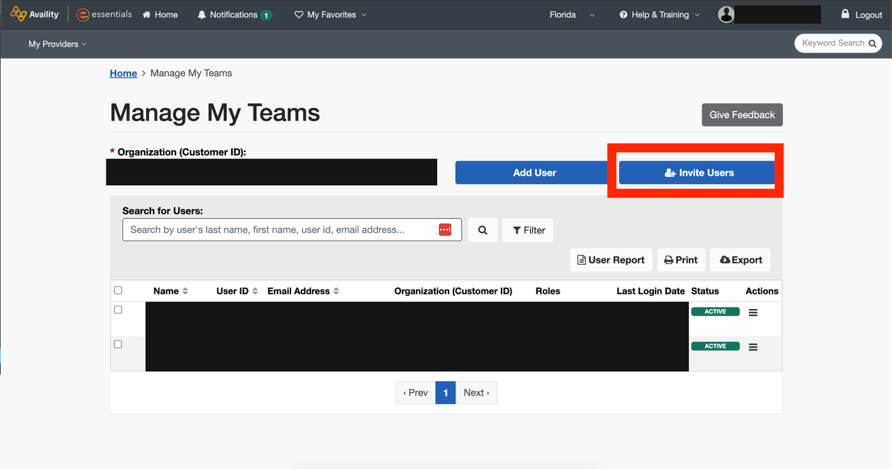The image size is (892, 469).
Task: Toggle the select-all checkbox in table header
Action: [x=118, y=290]
